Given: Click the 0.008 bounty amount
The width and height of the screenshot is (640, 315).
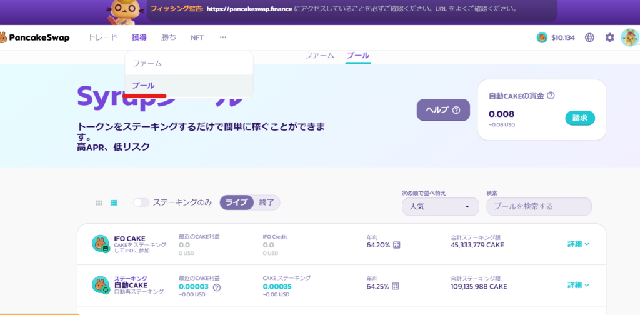Looking at the screenshot, I should click(502, 114).
